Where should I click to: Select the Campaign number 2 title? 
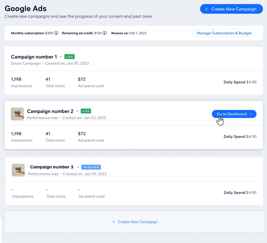(x=50, y=111)
